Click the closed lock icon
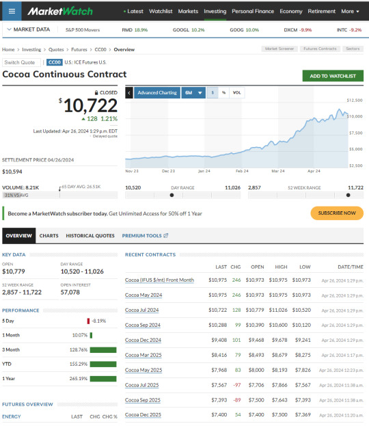The image size is (369, 426). [96, 92]
